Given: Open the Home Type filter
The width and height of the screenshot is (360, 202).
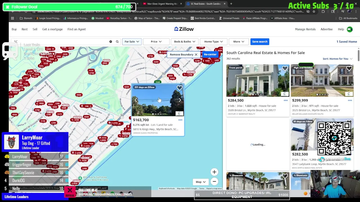Looking at the screenshot, I should point(213,42).
